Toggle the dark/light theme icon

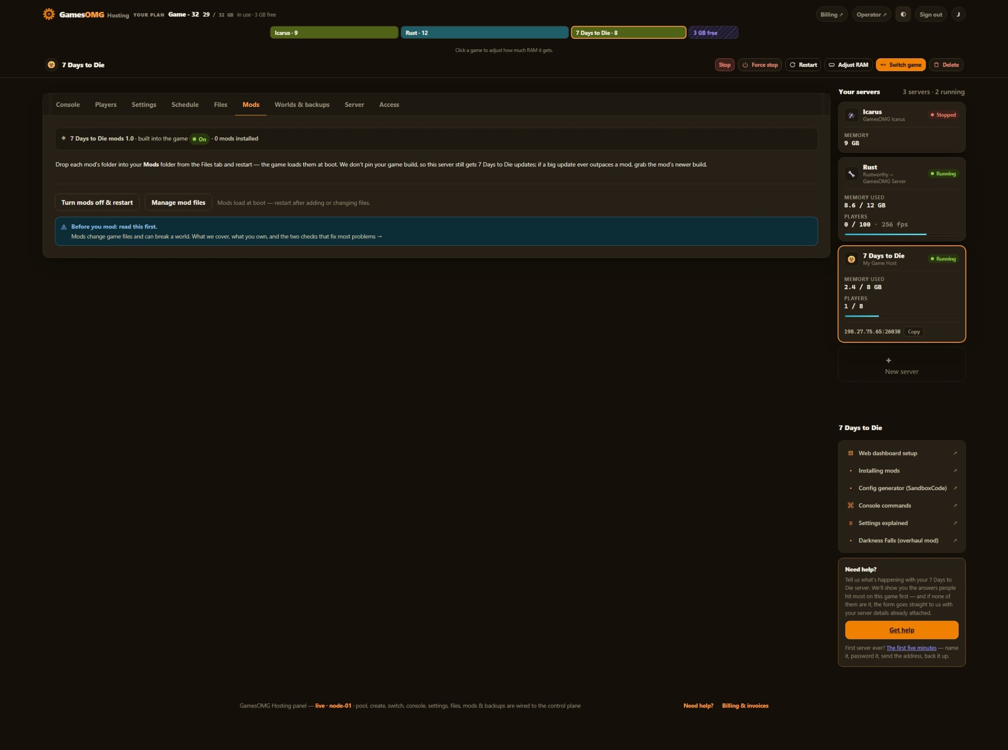click(x=902, y=15)
